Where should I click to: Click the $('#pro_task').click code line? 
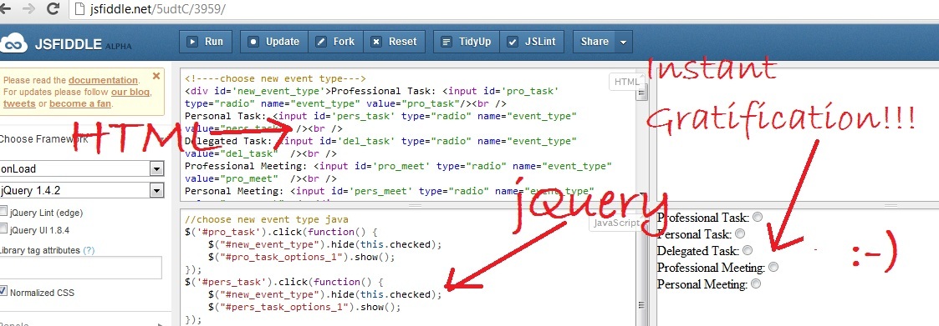tap(282, 233)
